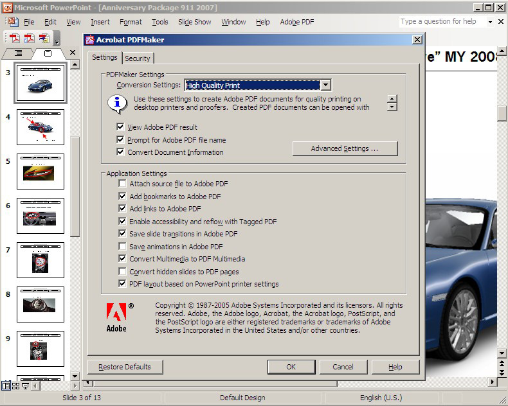
Task: Open the help question box dropdown arrow
Action: click(x=490, y=22)
